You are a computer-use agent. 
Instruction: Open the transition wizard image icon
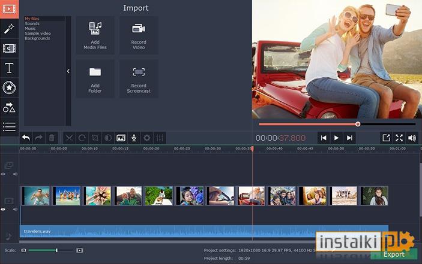coord(121,138)
